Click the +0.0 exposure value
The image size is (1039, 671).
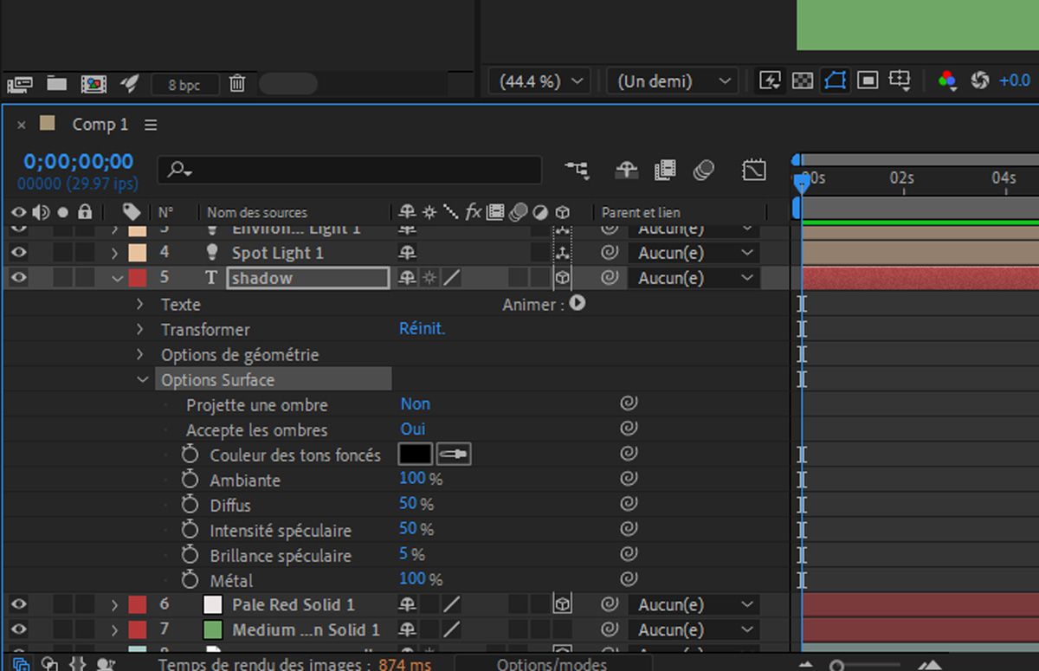point(1015,81)
